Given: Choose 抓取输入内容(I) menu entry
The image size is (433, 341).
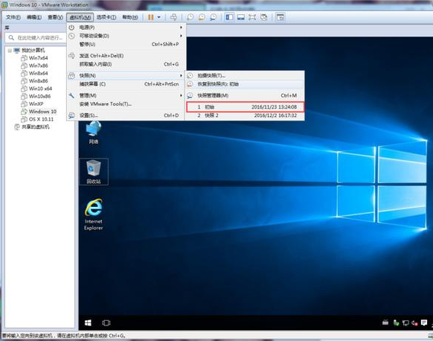Looking at the screenshot, I should 126,64.
